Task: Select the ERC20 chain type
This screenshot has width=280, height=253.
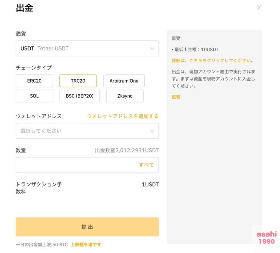Action: [34, 81]
